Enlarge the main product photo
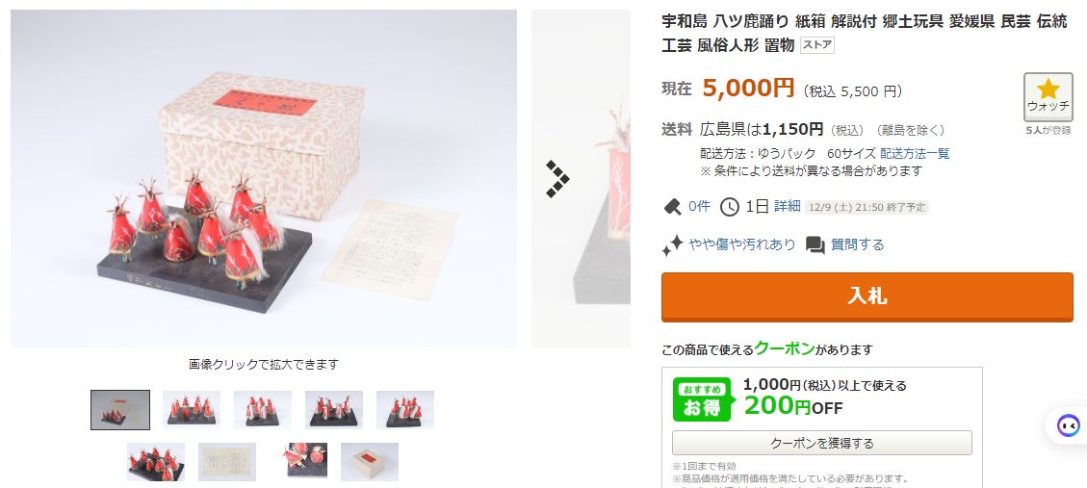 click(264, 178)
